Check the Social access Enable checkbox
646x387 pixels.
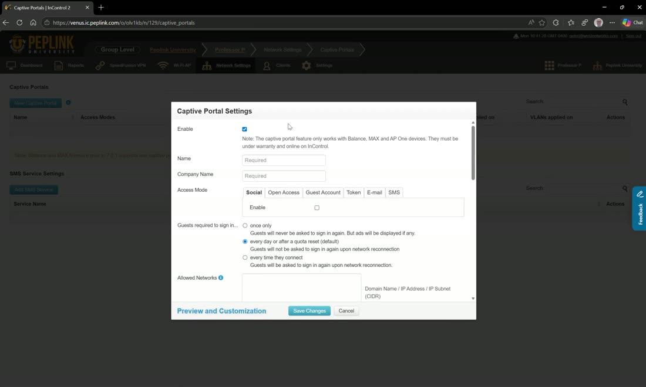click(x=317, y=208)
